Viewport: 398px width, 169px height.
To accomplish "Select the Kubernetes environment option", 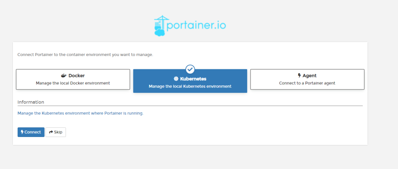I will (x=190, y=81).
